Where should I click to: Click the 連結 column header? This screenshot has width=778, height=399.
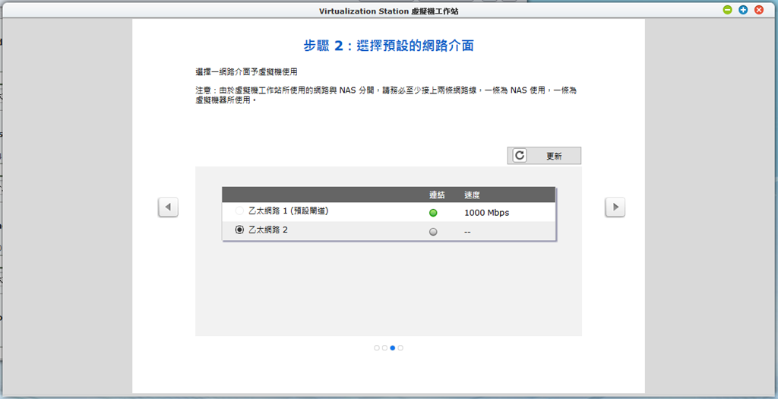pyautogui.click(x=437, y=195)
